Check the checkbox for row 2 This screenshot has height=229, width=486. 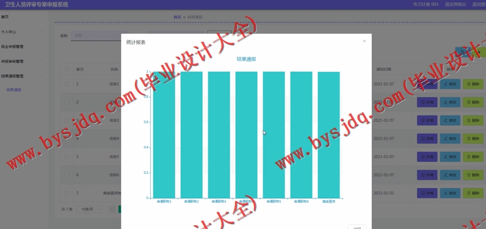click(x=67, y=102)
